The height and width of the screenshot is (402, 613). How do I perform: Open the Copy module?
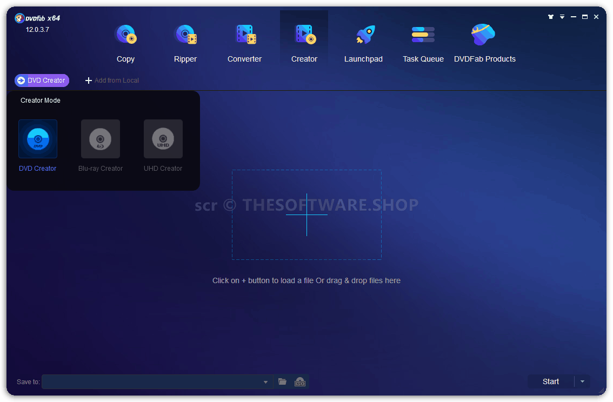(125, 43)
